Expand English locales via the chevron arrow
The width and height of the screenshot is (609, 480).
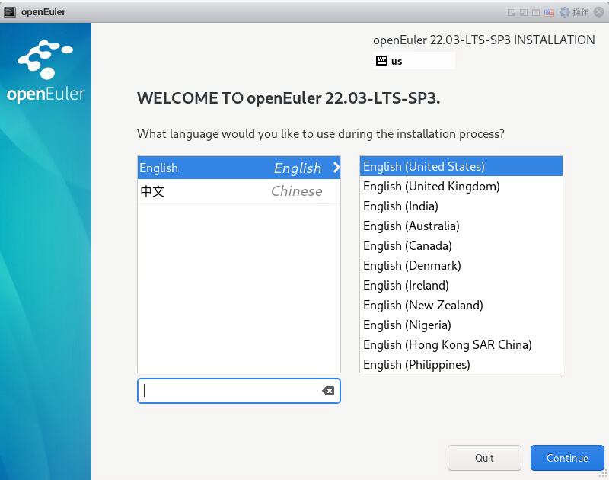tap(335, 168)
